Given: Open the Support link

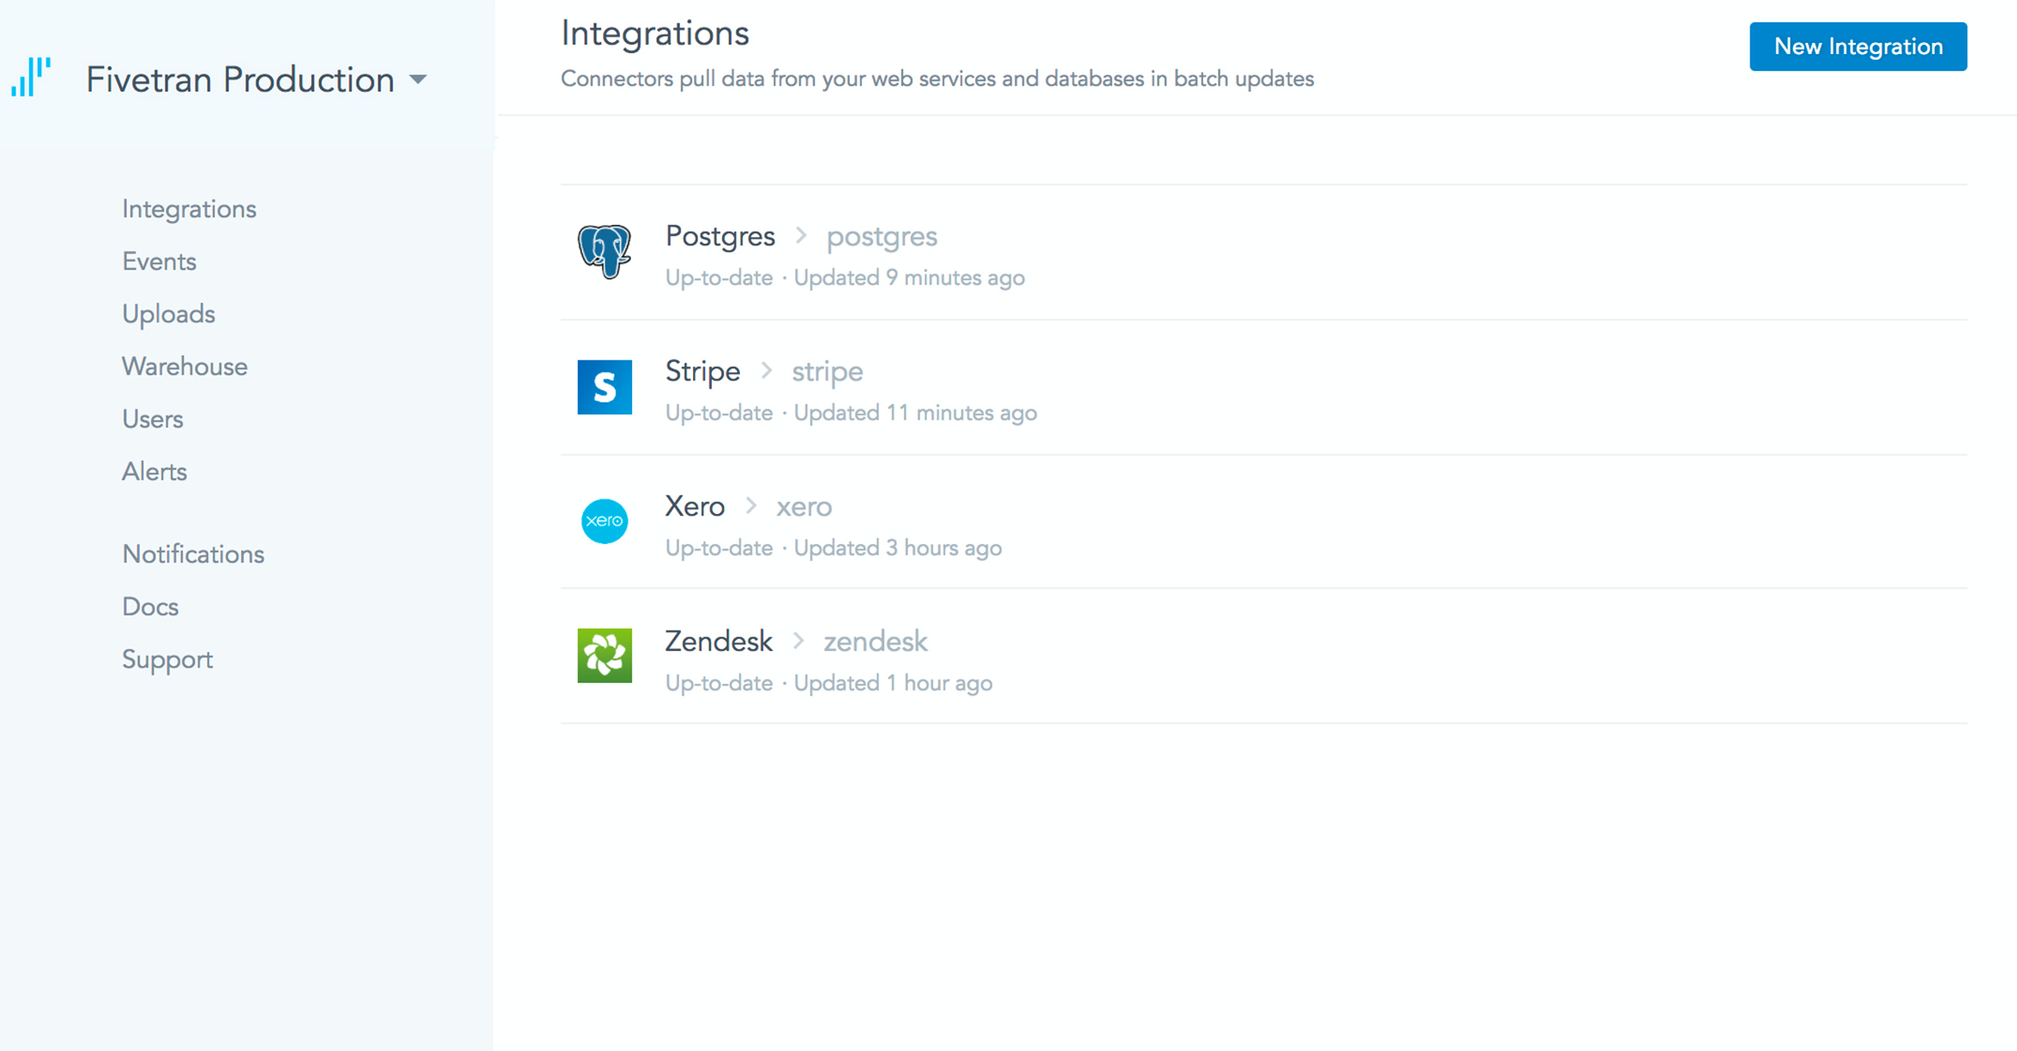Looking at the screenshot, I should pyautogui.click(x=167, y=660).
